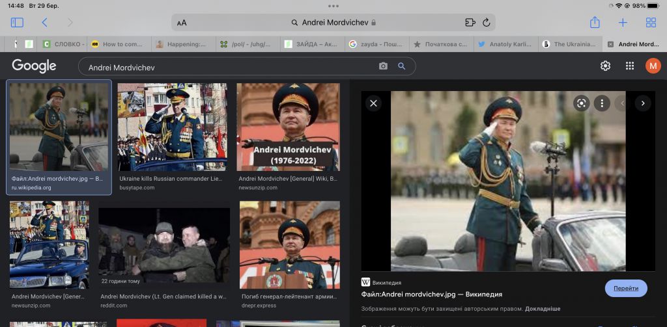Open the Google account avatar M

pos(653,66)
